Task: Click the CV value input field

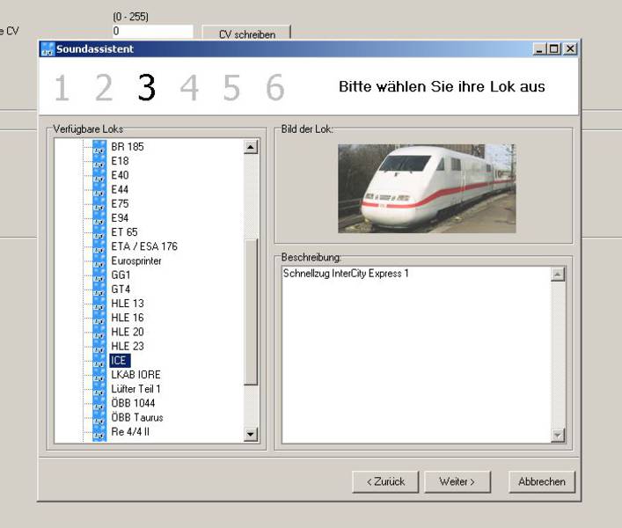Action: pyautogui.click(x=153, y=32)
